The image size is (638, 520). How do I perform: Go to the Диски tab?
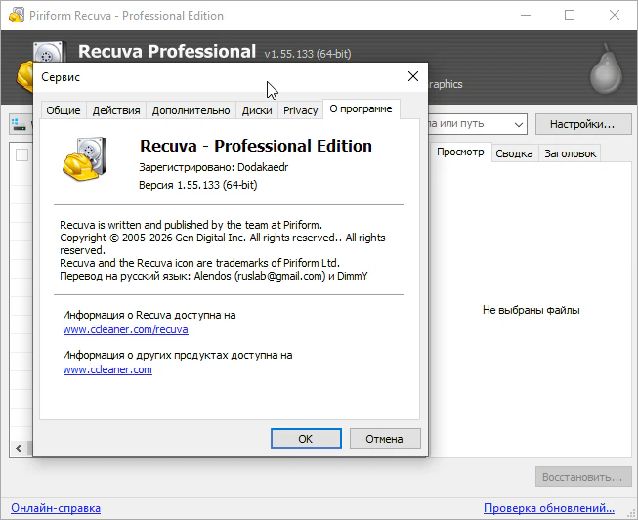pos(257,110)
